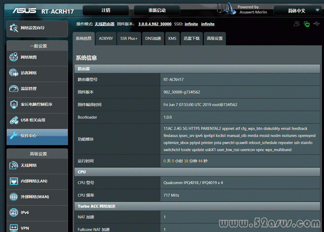The image size is (324, 232).
Task: Click the guest users status icon
Action: tap(297, 24)
